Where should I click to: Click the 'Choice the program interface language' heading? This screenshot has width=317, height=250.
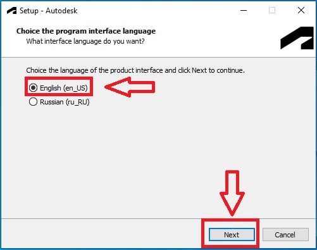[86, 31]
